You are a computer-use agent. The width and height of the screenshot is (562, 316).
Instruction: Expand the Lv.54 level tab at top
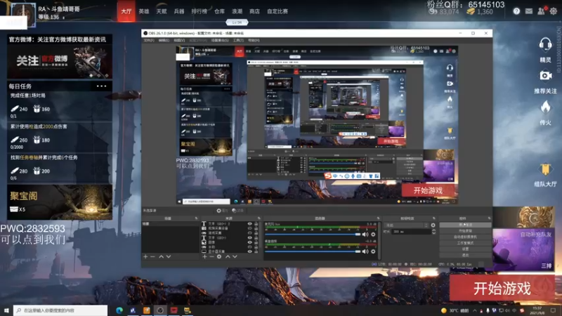(237, 22)
